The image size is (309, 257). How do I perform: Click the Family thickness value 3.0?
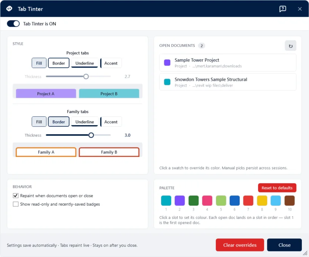[127, 135]
